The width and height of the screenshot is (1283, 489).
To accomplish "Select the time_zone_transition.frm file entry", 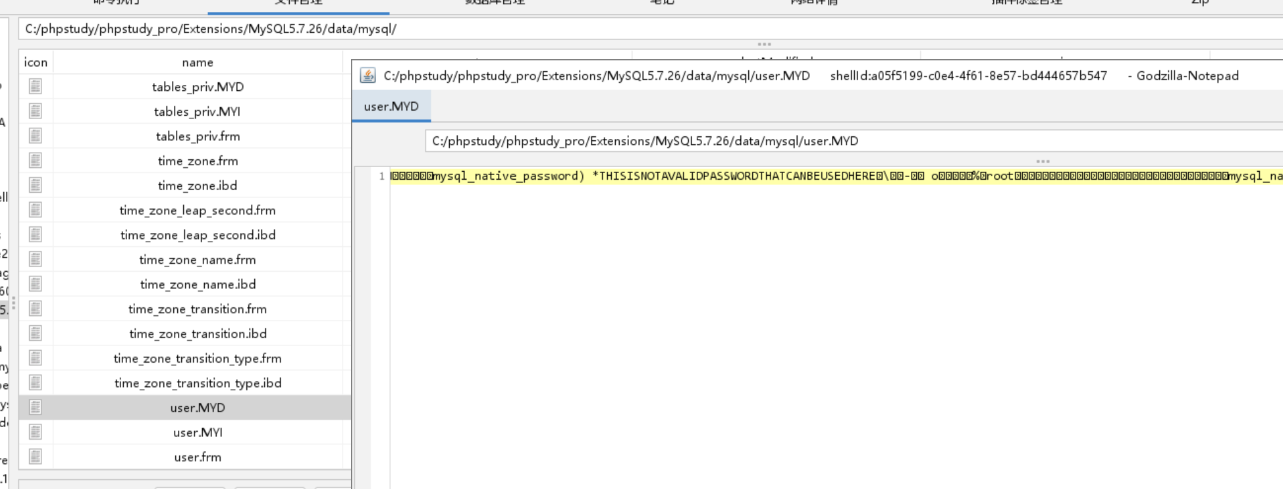I will 198,309.
